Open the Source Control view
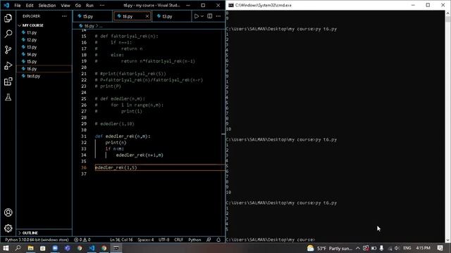This screenshot has width=451, height=253. pos(8,50)
